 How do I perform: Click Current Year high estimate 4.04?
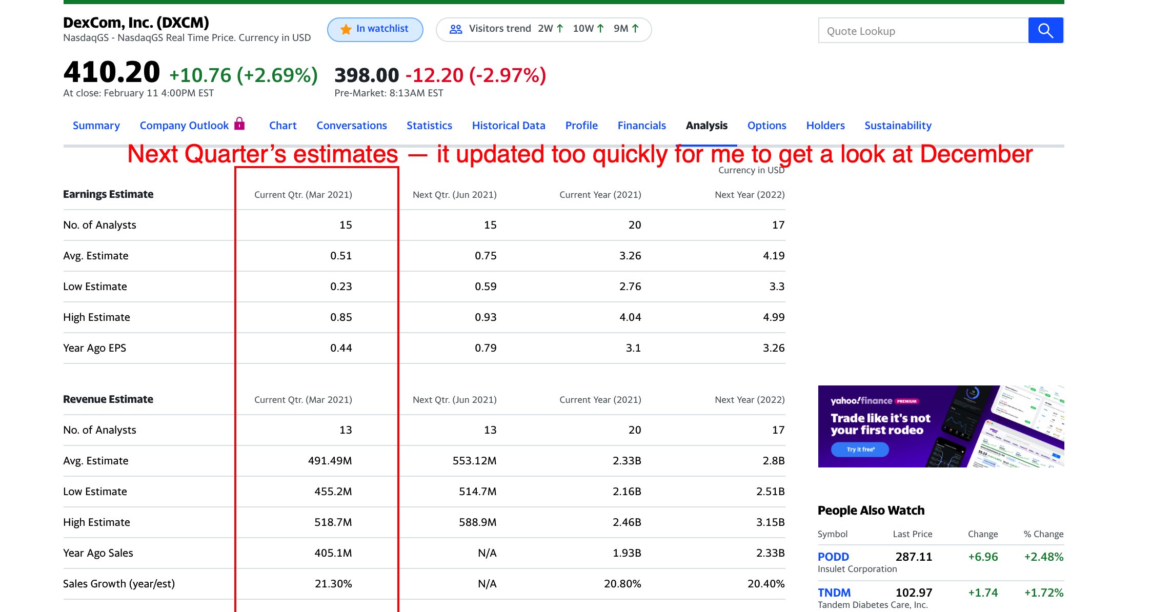click(630, 317)
